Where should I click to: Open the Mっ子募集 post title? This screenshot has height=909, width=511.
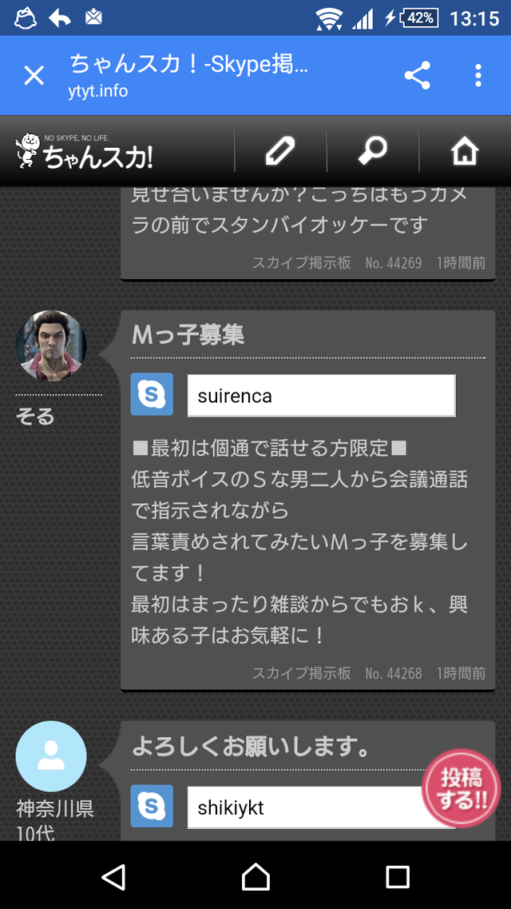(x=188, y=336)
